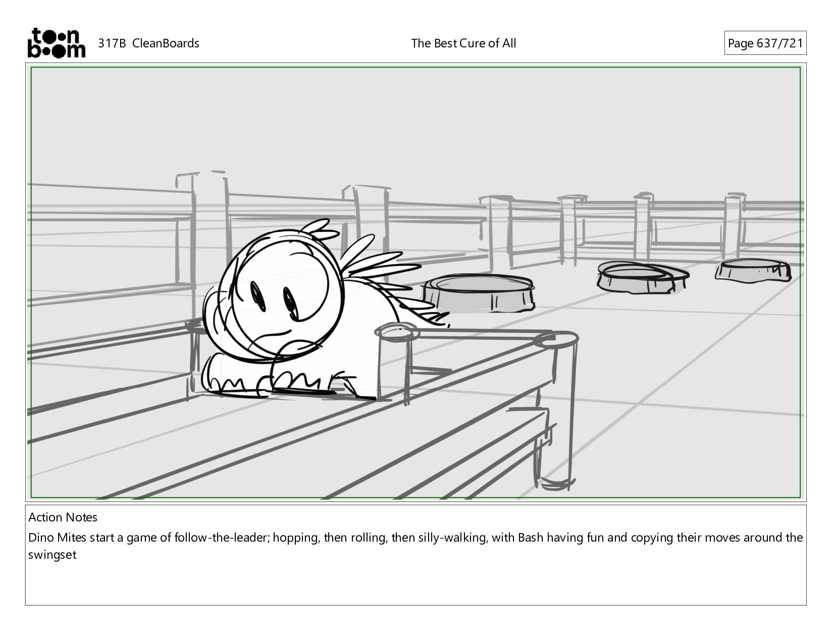Click the Toon Boom logo
The height and width of the screenshot is (643, 833).
click(x=56, y=43)
